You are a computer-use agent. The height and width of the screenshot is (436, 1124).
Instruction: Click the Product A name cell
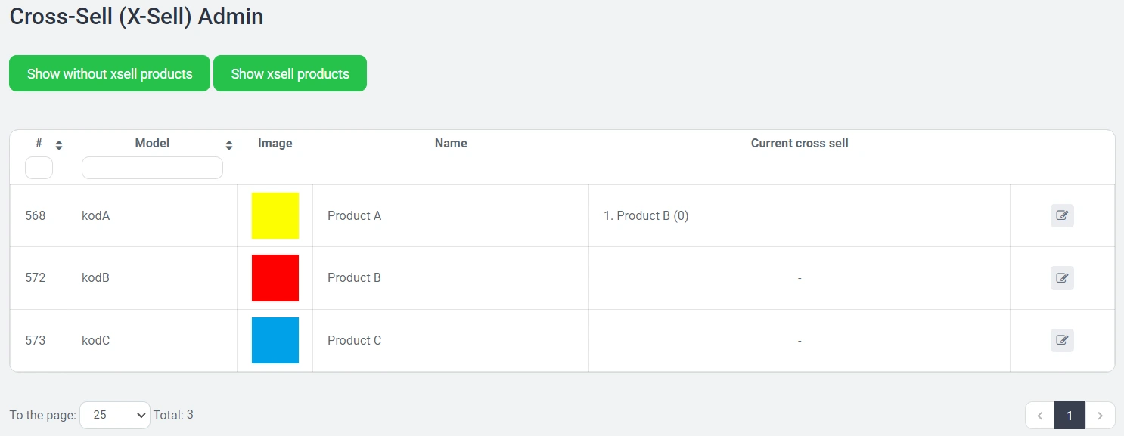click(354, 215)
